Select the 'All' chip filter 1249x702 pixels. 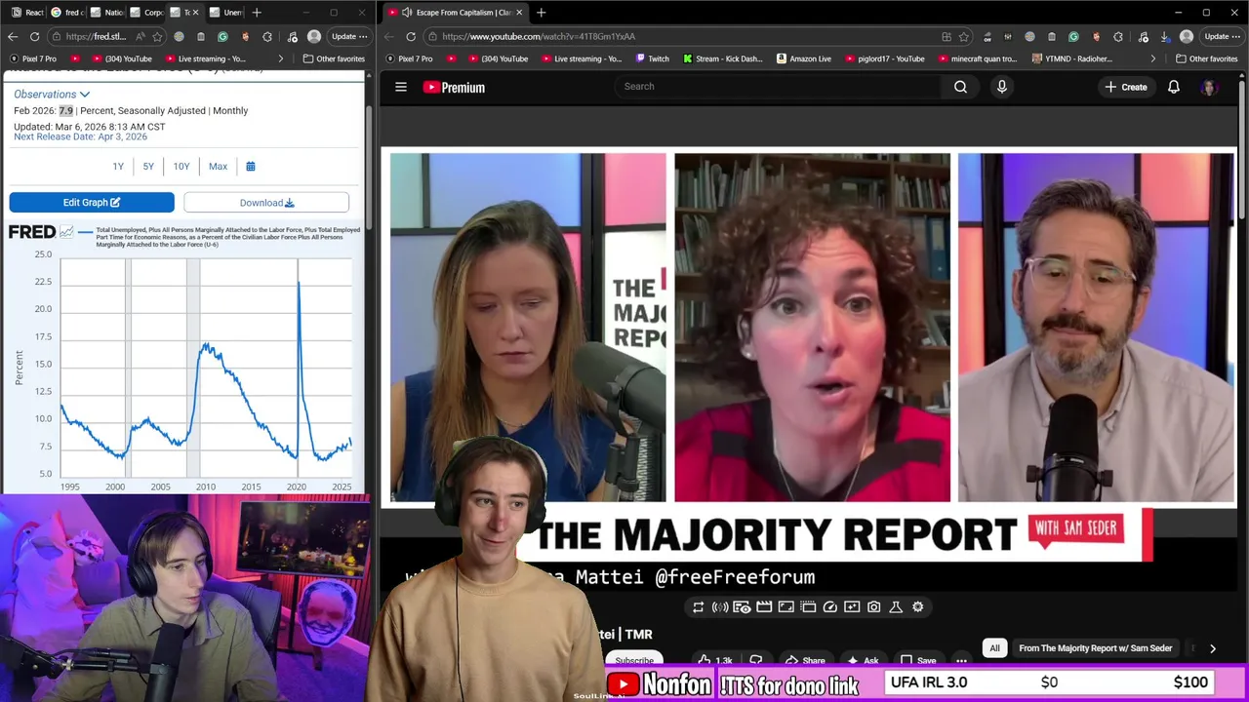[994, 648]
